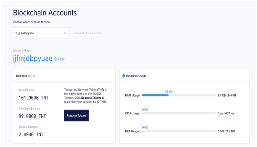Image resolution: width=257 pixels, height=147 pixels.
Task: Click the 3.4 KB / 9.4 KB RAM value
Action: (x=227, y=95)
